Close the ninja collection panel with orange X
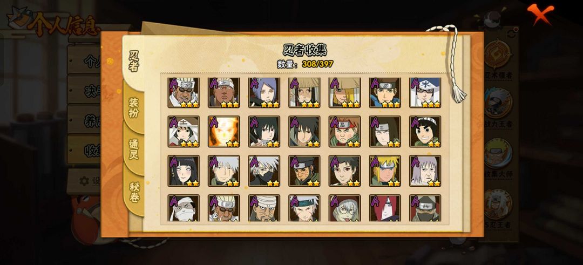 pos(540,13)
